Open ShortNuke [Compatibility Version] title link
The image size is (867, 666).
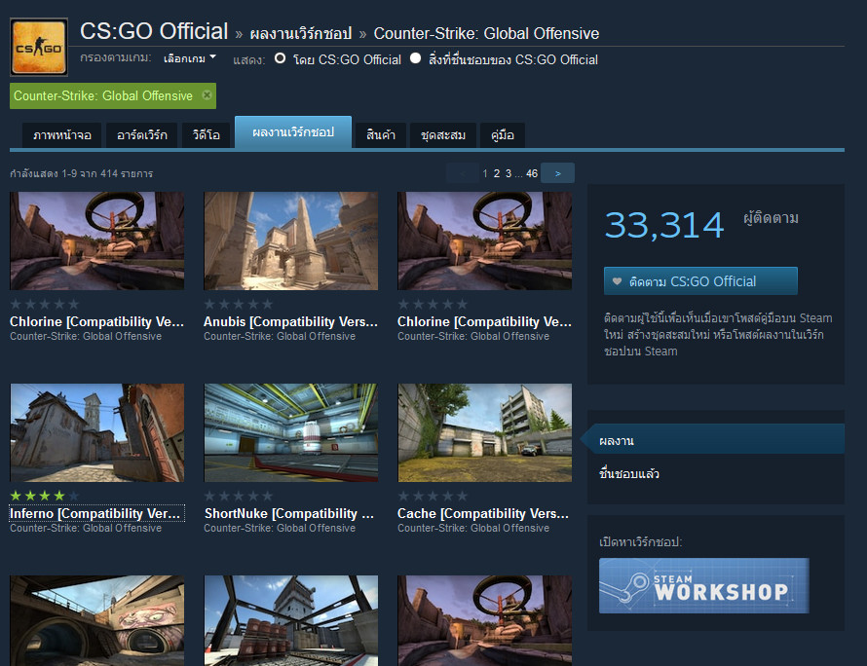pos(289,513)
